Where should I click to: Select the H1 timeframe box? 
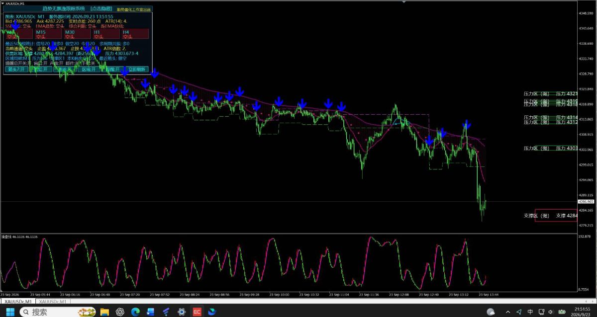[106, 34]
